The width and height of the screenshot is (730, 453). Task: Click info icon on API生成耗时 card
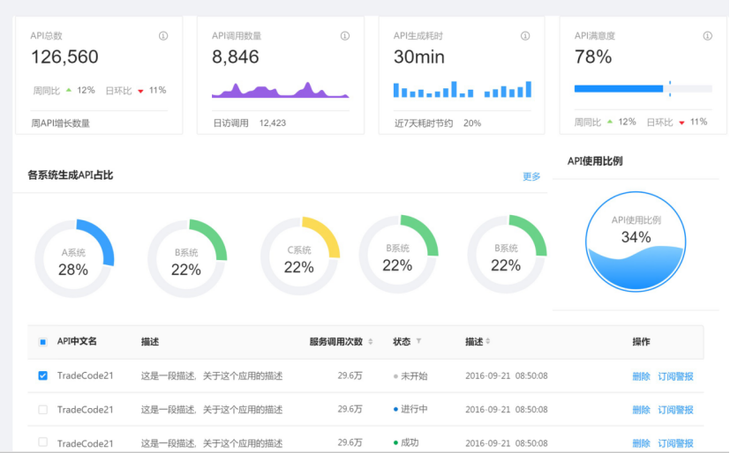click(x=525, y=36)
